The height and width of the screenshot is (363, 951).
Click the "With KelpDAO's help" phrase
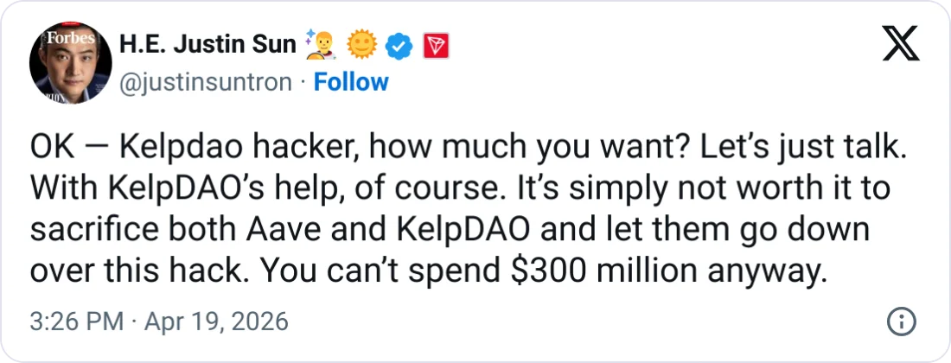coord(157,189)
